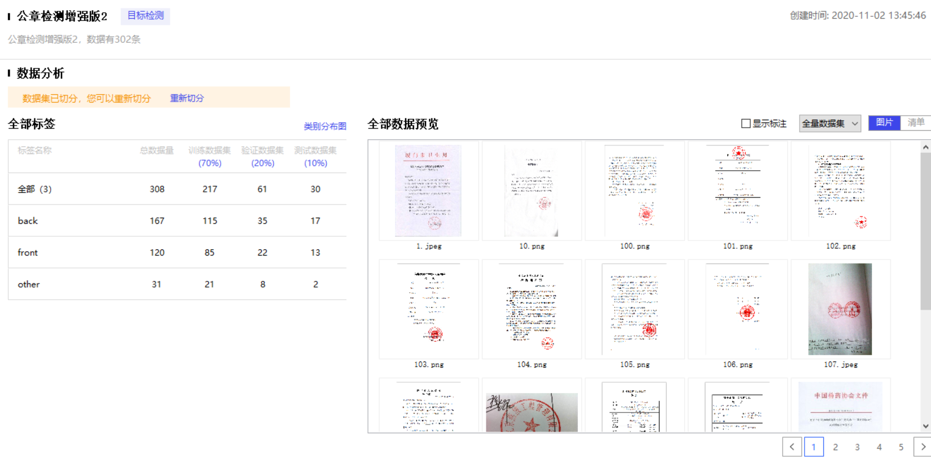The image size is (931, 458).
Task: Open thumbnail 106.png
Action: click(737, 309)
